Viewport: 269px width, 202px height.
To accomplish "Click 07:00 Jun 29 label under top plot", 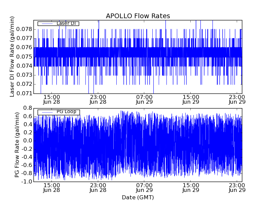I will [144, 99].
